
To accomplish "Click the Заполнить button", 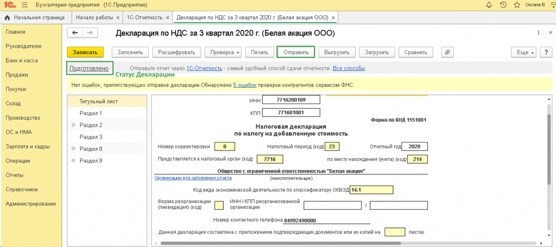I will pyautogui.click(x=130, y=52).
